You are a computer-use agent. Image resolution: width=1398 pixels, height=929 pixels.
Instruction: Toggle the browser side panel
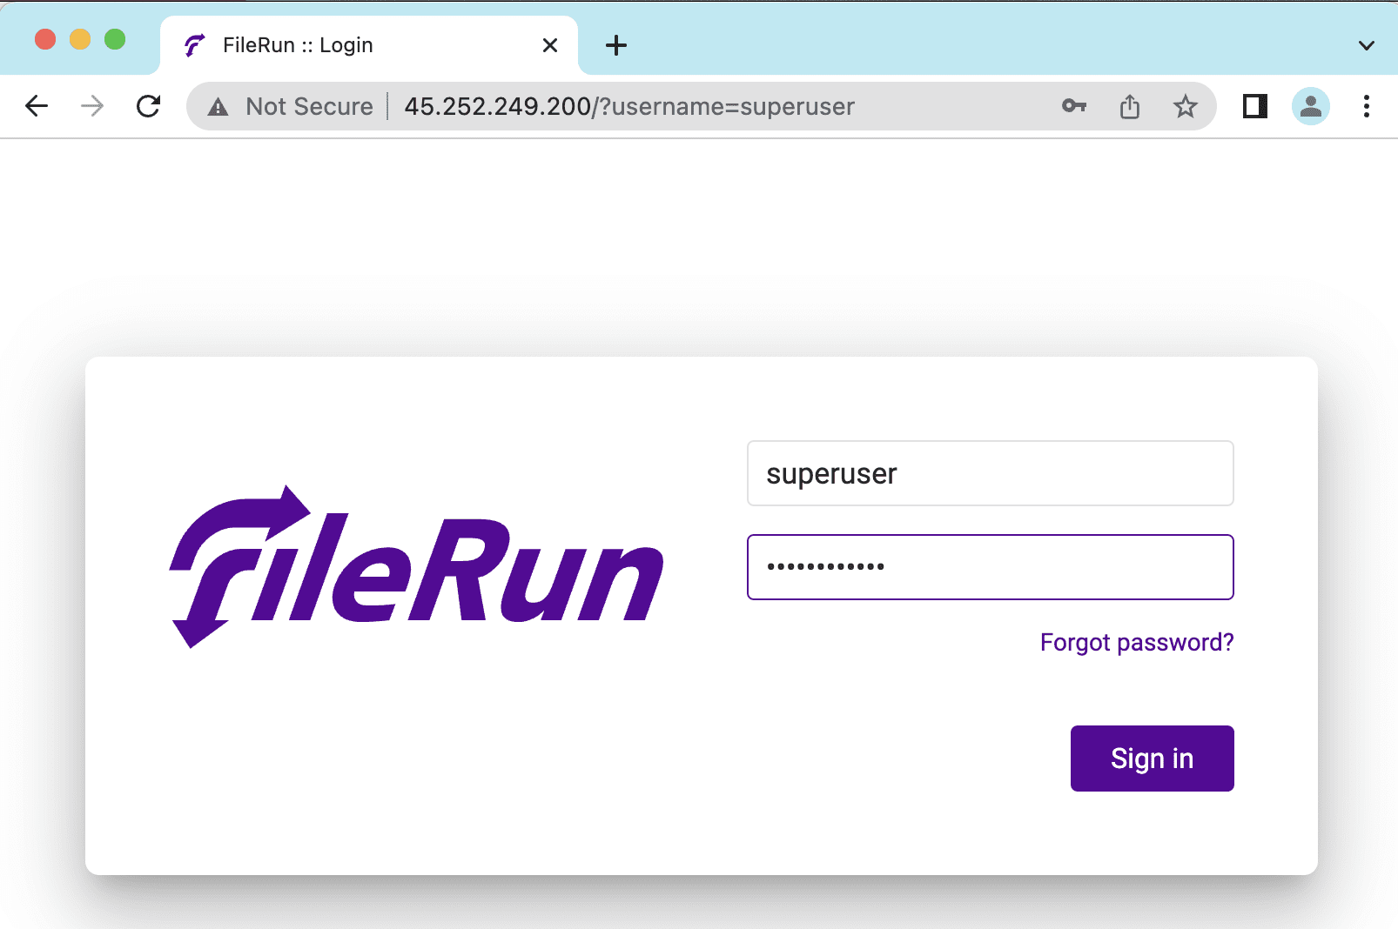(1254, 106)
